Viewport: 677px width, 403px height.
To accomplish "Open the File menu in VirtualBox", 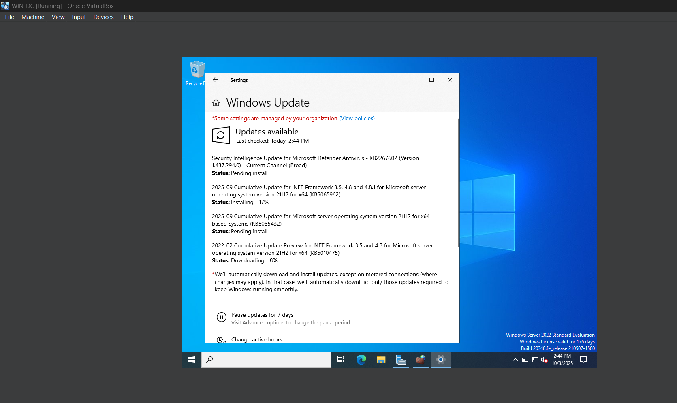I will [10, 17].
